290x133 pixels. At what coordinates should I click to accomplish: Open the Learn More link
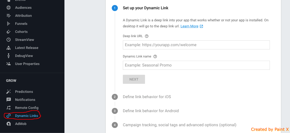pyautogui.click(x=190, y=26)
